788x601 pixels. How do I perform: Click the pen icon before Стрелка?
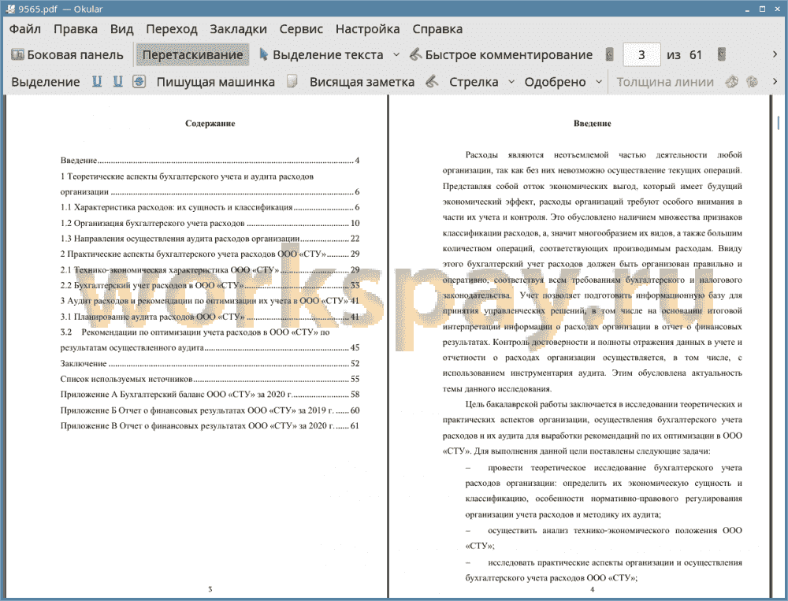432,81
